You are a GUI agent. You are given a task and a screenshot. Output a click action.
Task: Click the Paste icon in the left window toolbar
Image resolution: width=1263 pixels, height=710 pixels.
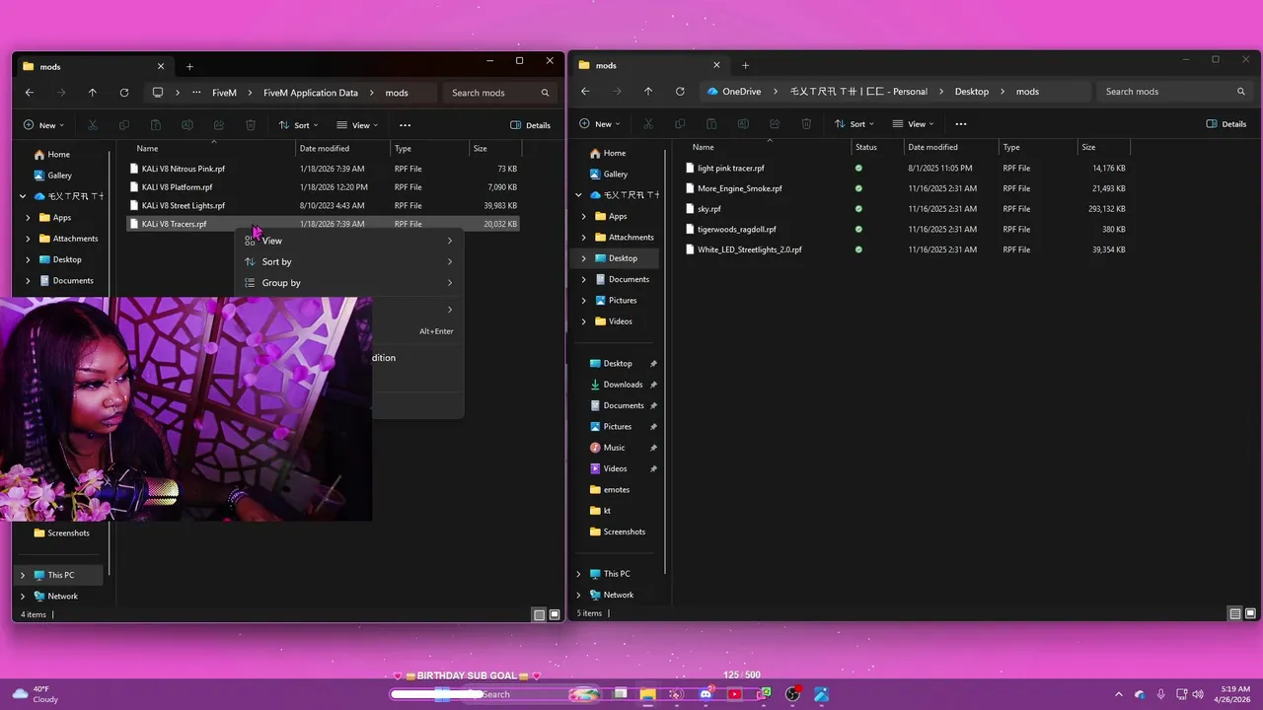[156, 125]
